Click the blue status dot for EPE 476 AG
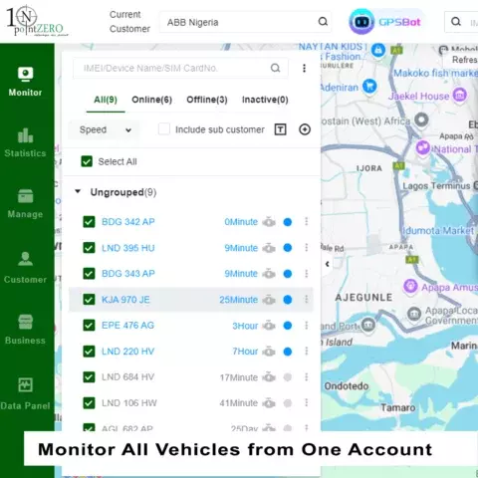 coord(288,326)
